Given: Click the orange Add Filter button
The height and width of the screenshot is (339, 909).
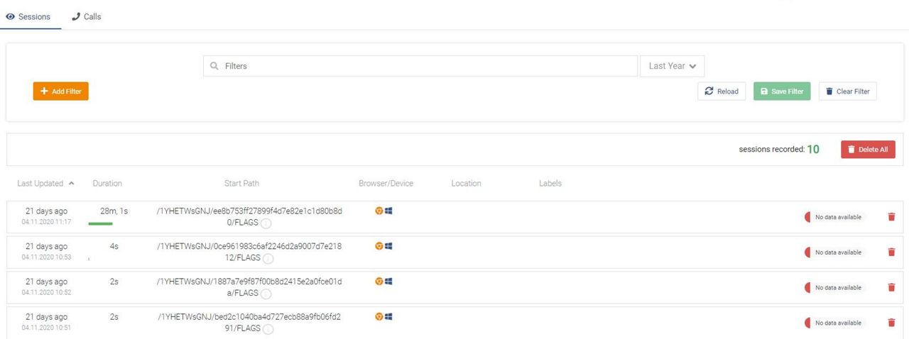Looking at the screenshot, I should click(61, 91).
